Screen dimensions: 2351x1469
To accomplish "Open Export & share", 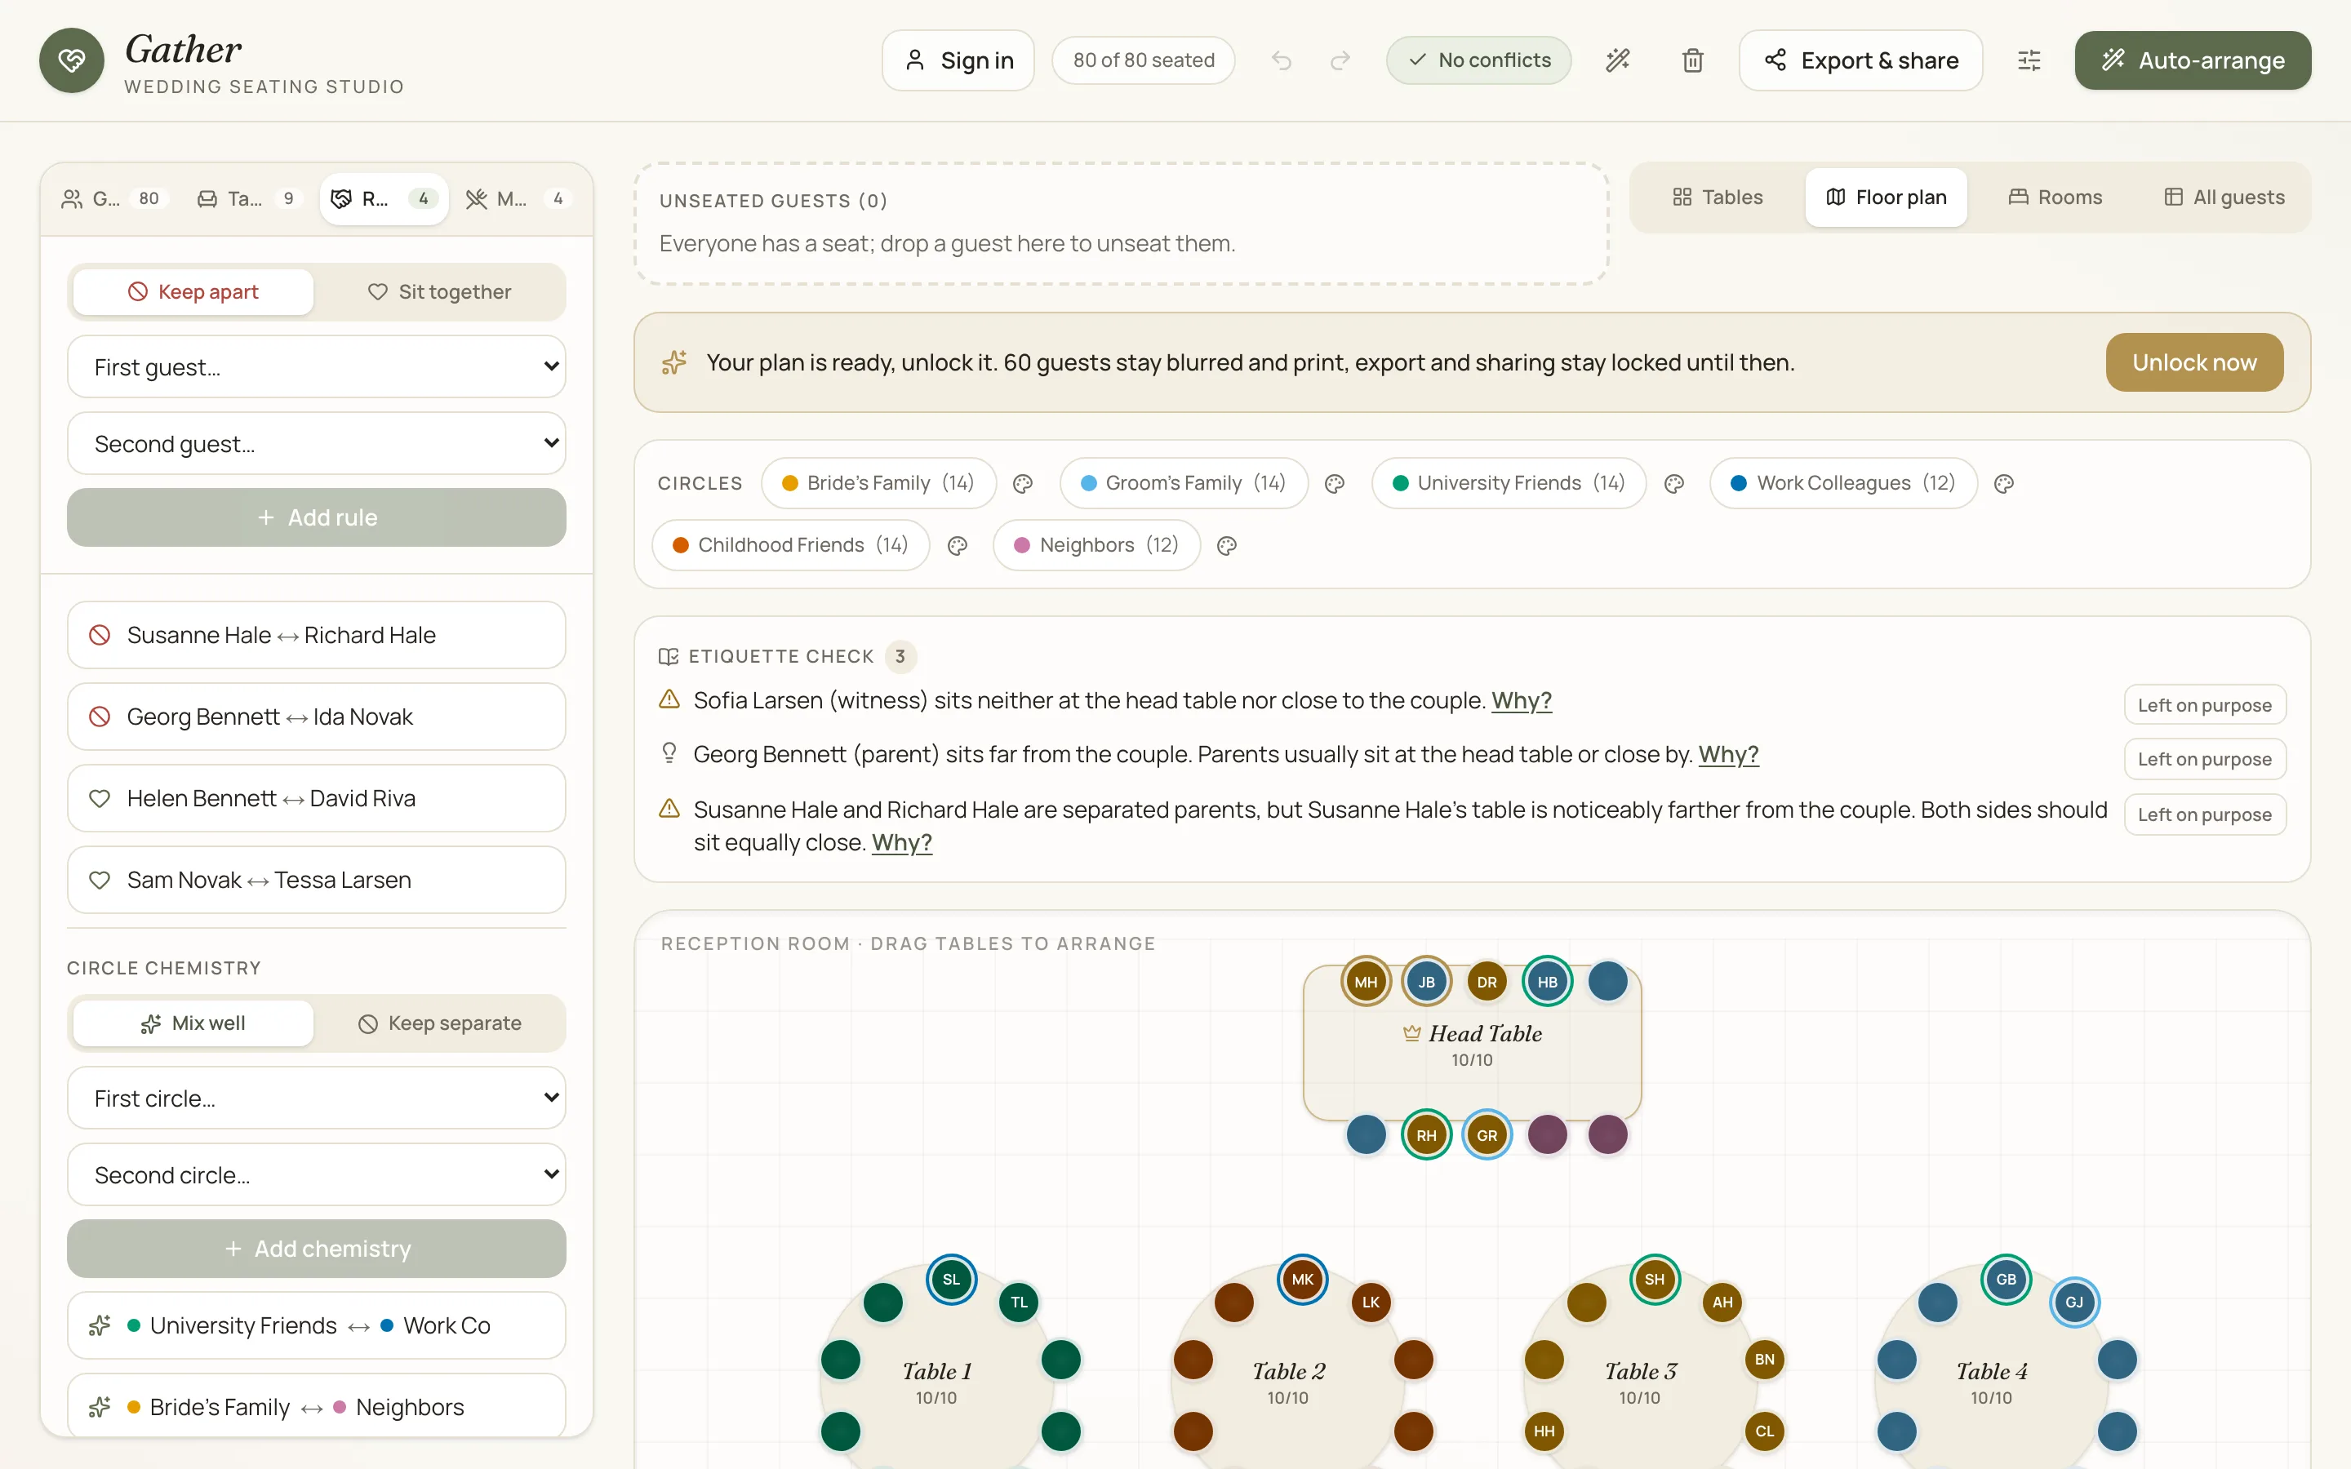I will click(1860, 60).
